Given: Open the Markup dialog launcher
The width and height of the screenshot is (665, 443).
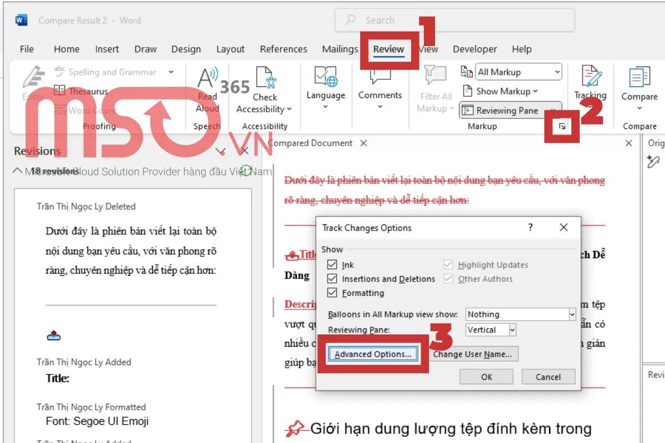Looking at the screenshot, I should 562,126.
